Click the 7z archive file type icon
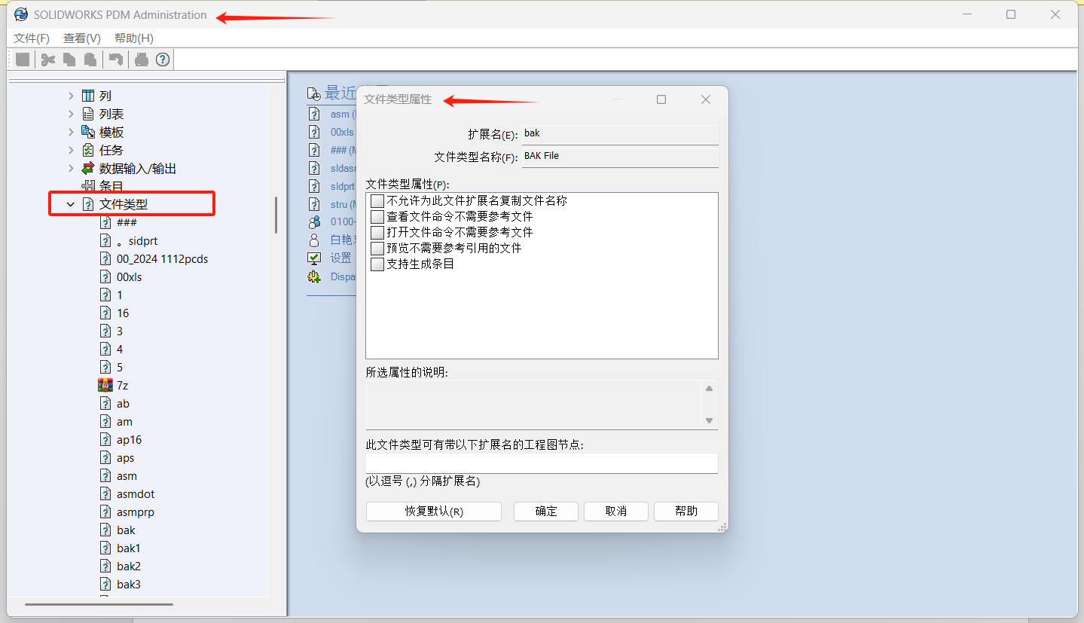 [x=105, y=385]
